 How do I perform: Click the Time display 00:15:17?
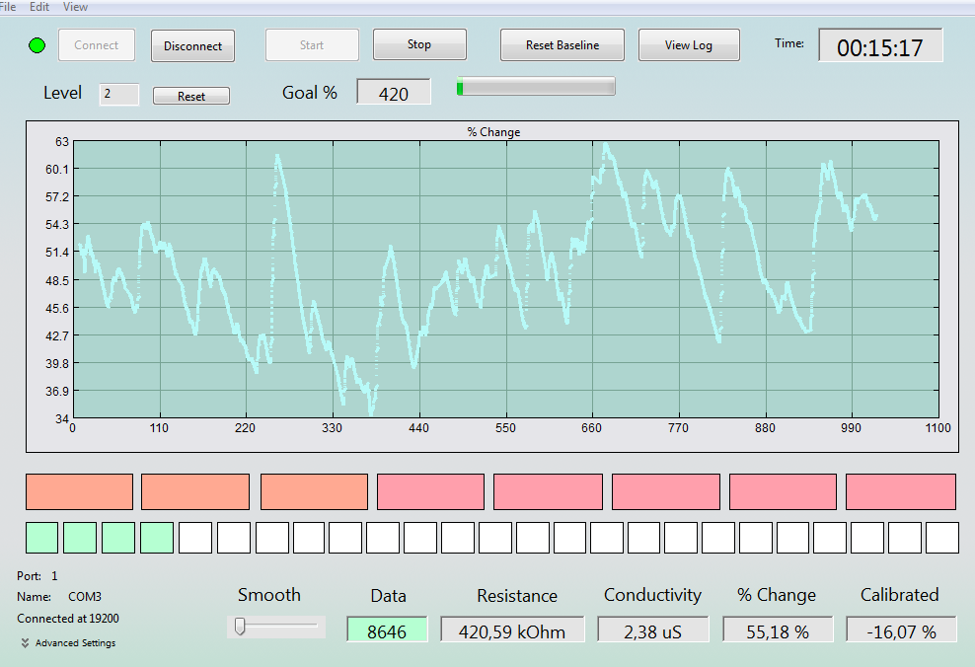coord(880,46)
